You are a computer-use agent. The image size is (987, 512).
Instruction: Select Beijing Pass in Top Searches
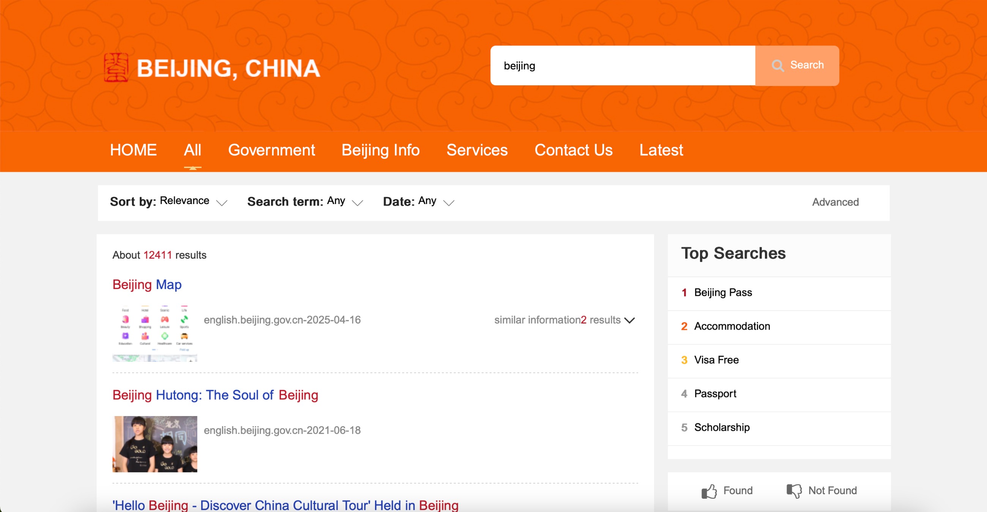(x=723, y=293)
